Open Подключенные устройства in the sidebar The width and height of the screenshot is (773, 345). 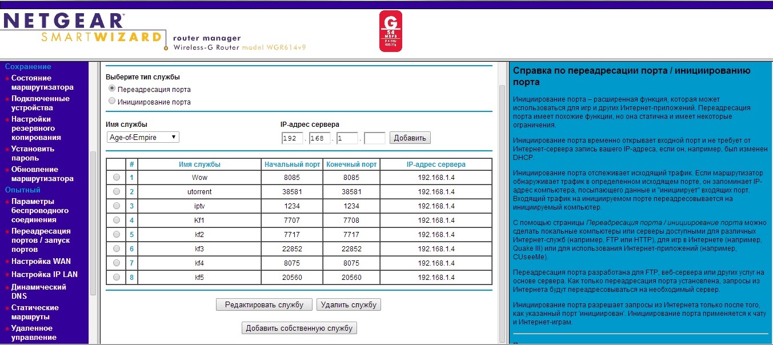[41, 103]
